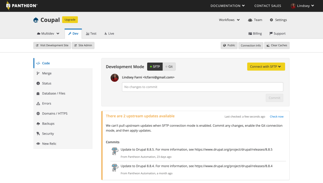Image resolution: width=323 pixels, height=183 pixels.
Task: Open the Errors sidebar section
Action: pyautogui.click(x=46, y=103)
